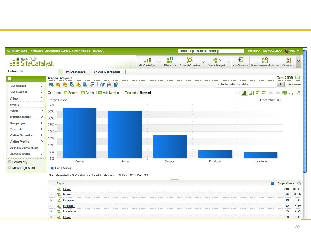
Task: Open the McDonalds report suite dropdown
Action: pyautogui.click(x=60, y=72)
